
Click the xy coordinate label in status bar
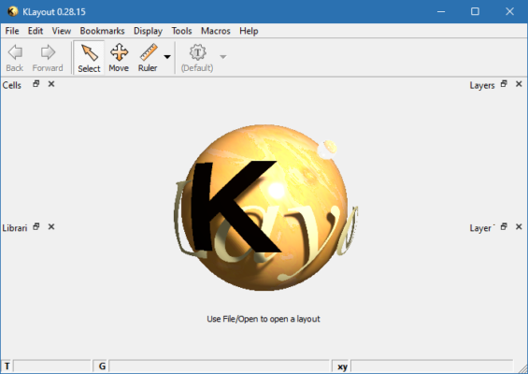[342, 367]
